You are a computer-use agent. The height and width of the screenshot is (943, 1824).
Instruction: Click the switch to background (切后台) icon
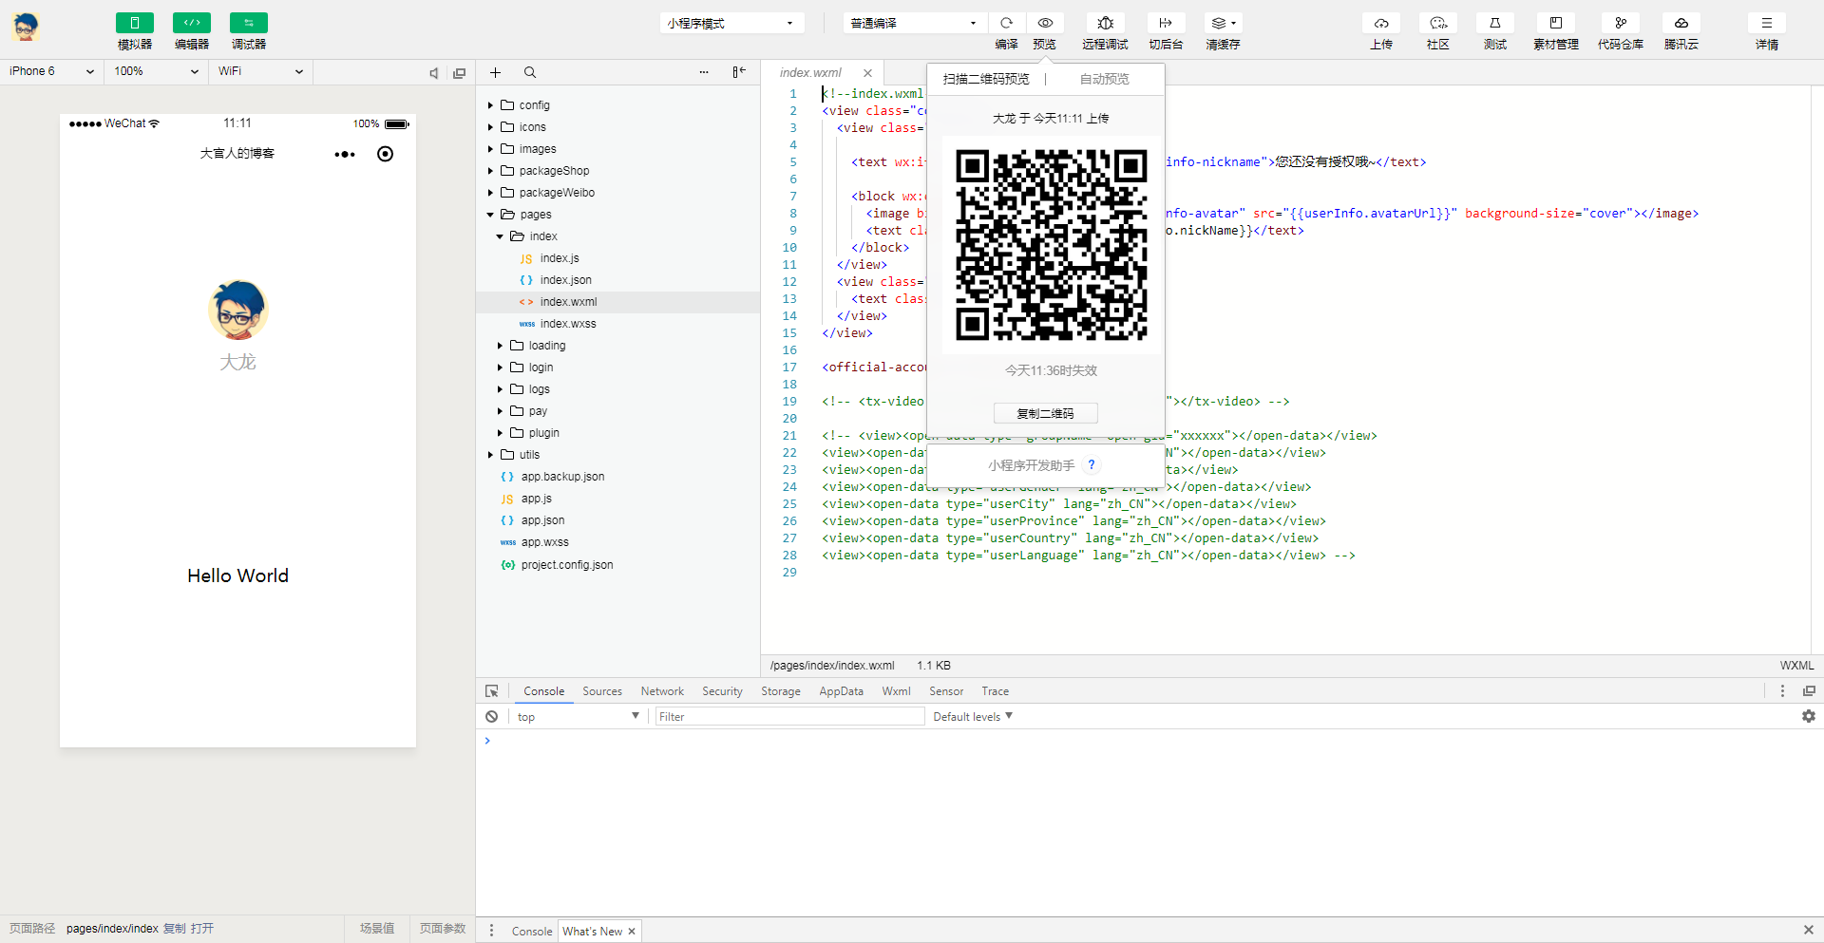[1166, 23]
